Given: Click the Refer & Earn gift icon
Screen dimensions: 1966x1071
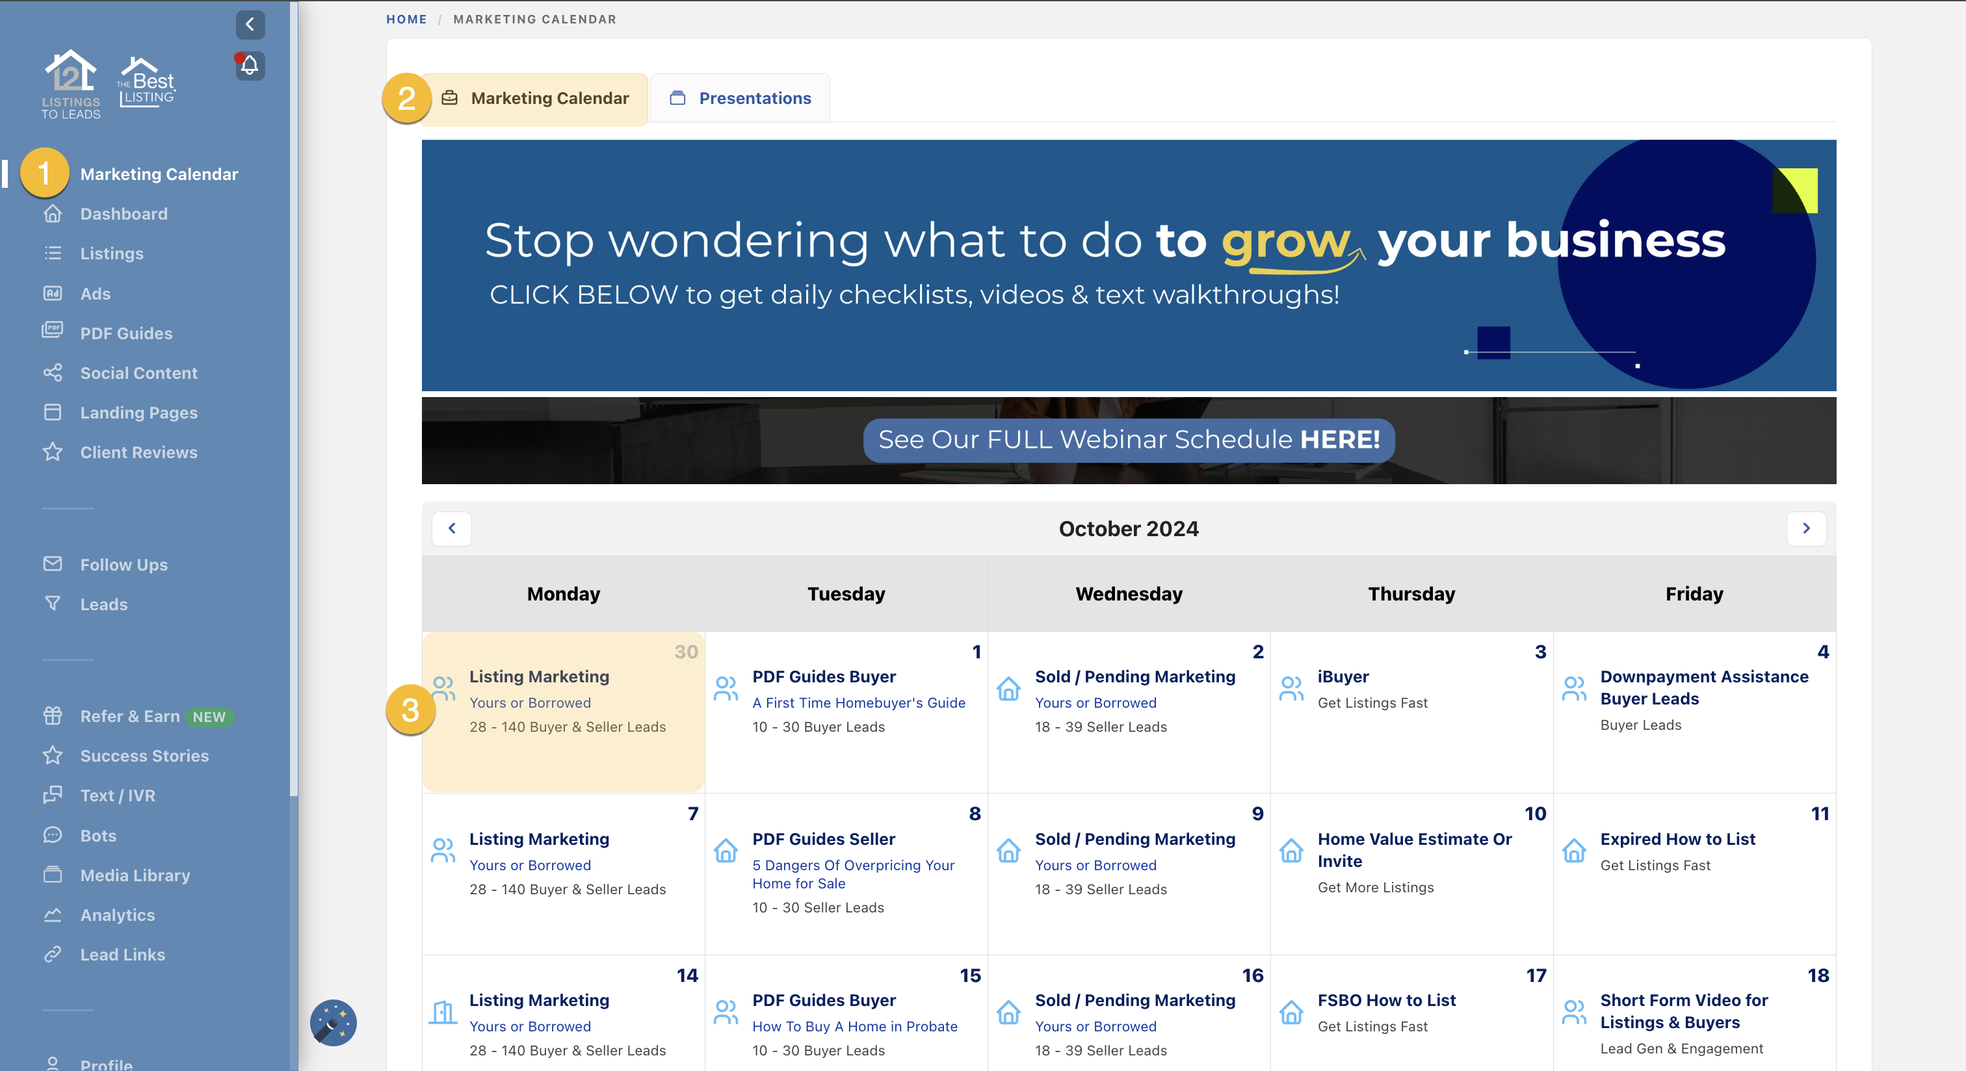Looking at the screenshot, I should [53, 716].
